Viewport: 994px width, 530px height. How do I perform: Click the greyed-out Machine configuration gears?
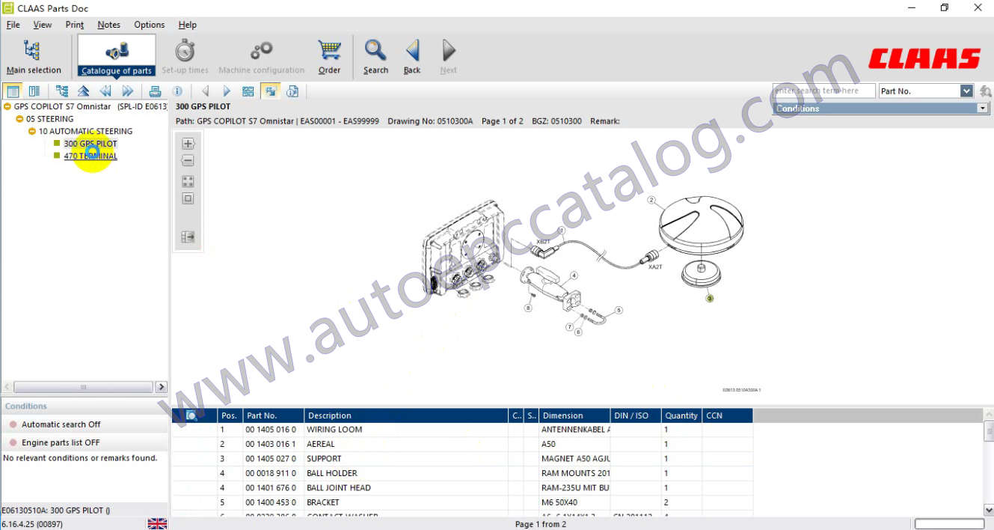pyautogui.click(x=261, y=57)
